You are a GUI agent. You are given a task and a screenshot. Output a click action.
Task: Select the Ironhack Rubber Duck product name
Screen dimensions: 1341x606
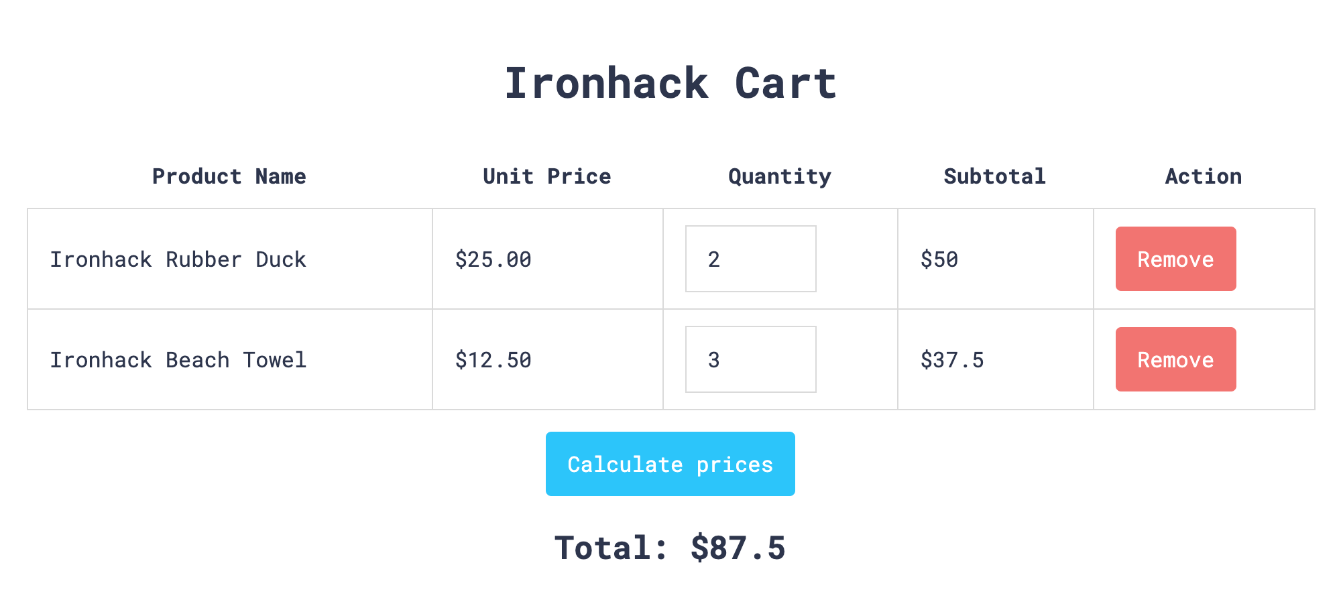(178, 259)
